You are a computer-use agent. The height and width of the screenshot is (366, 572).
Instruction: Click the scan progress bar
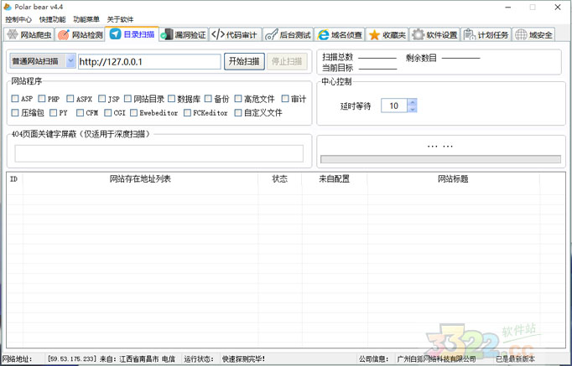point(440,159)
